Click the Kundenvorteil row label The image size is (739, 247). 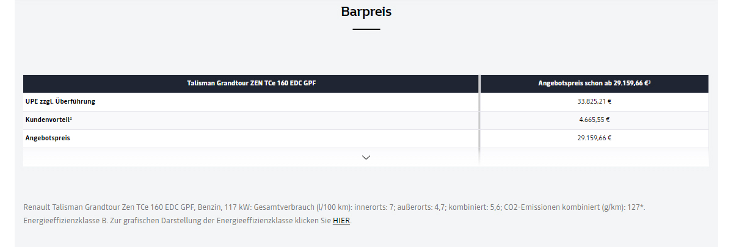pos(49,120)
